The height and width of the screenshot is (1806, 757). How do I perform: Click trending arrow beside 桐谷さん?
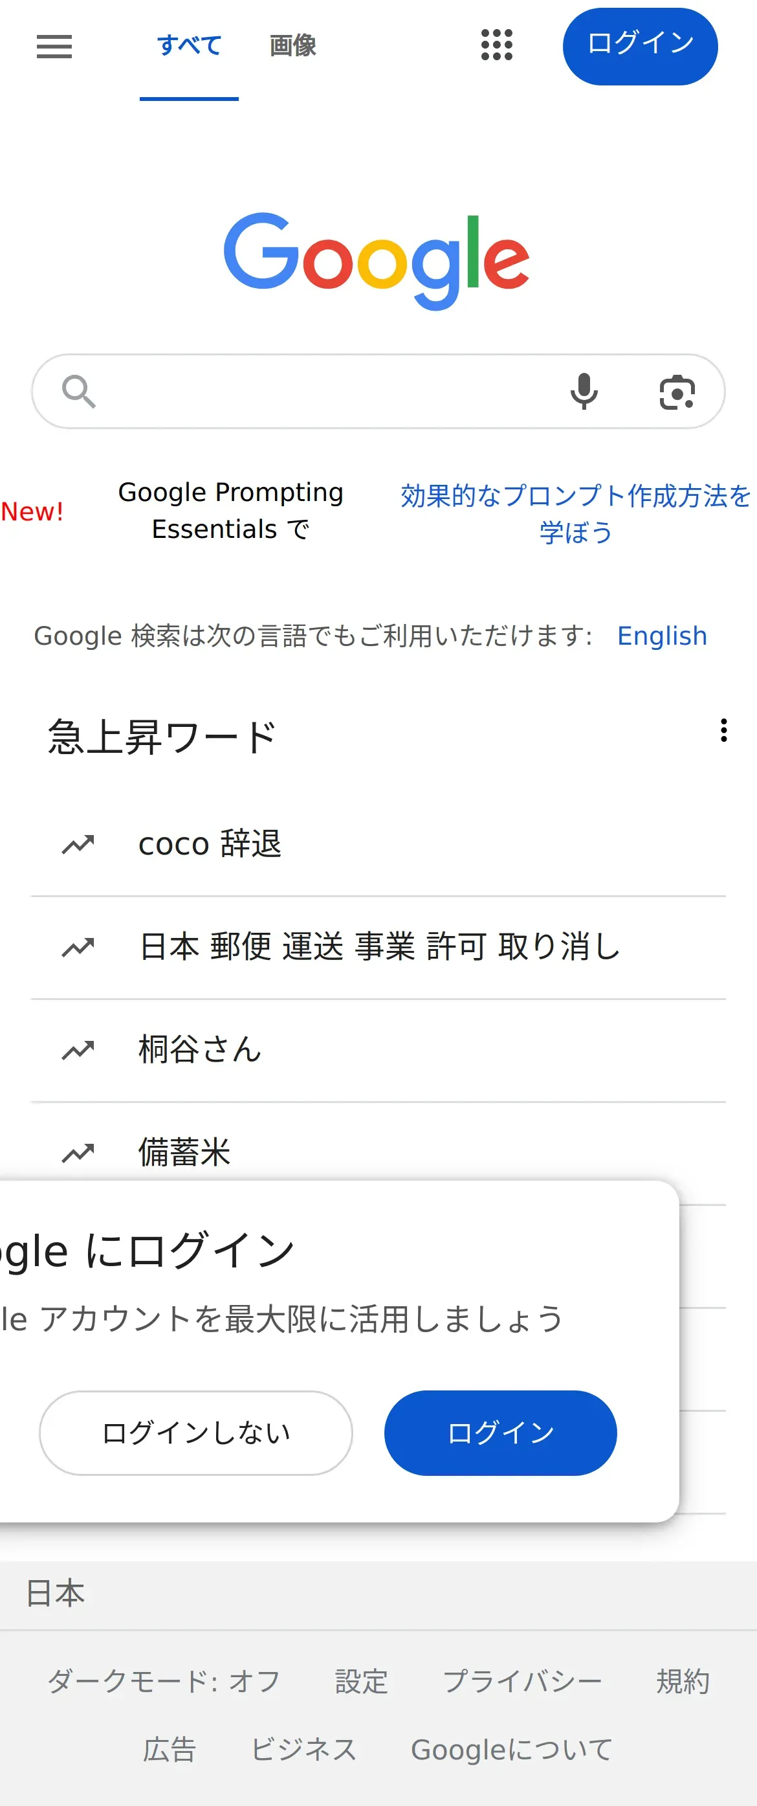pos(78,1049)
